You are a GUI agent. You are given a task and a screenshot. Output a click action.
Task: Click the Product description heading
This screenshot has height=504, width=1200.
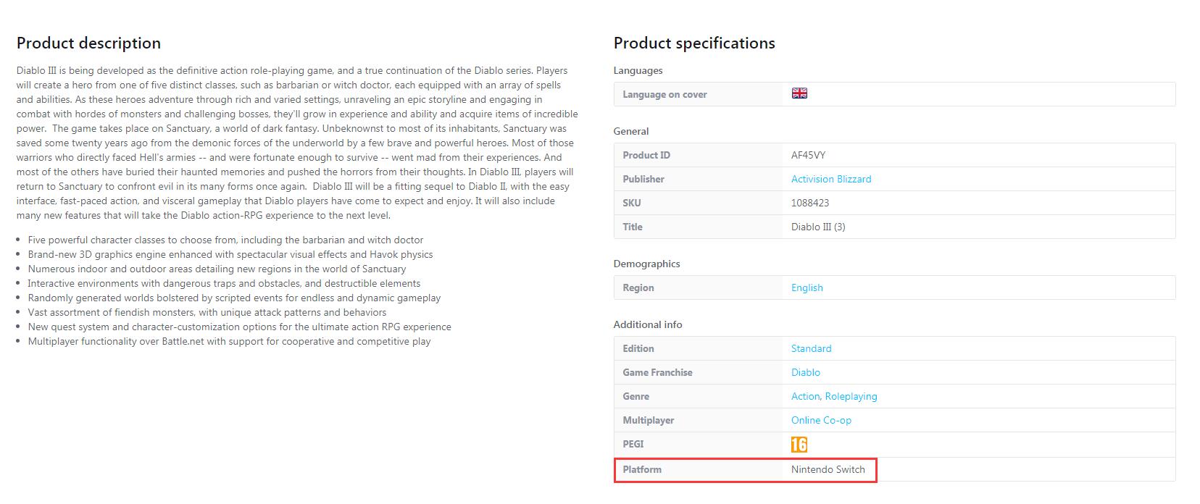88,43
